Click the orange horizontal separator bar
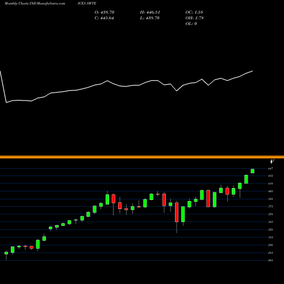The image size is (284, 284). click(142, 157)
